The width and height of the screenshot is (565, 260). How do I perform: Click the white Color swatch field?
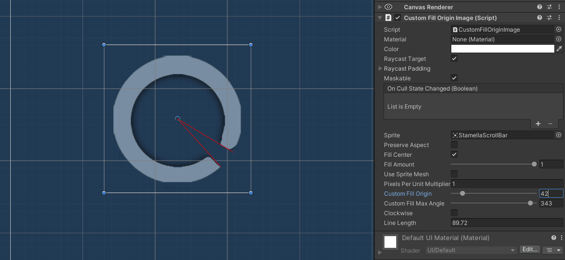click(503, 49)
